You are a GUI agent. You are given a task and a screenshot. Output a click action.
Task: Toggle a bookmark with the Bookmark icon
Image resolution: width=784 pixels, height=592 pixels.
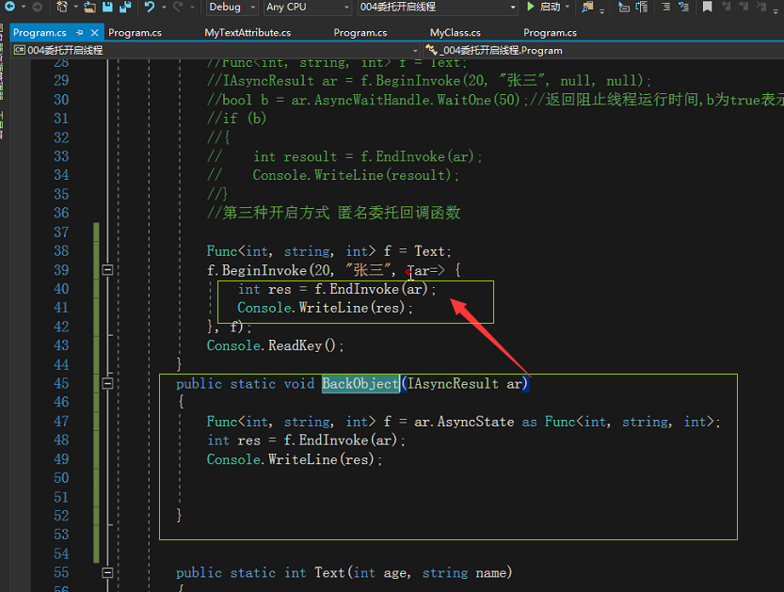pyautogui.click(x=707, y=7)
